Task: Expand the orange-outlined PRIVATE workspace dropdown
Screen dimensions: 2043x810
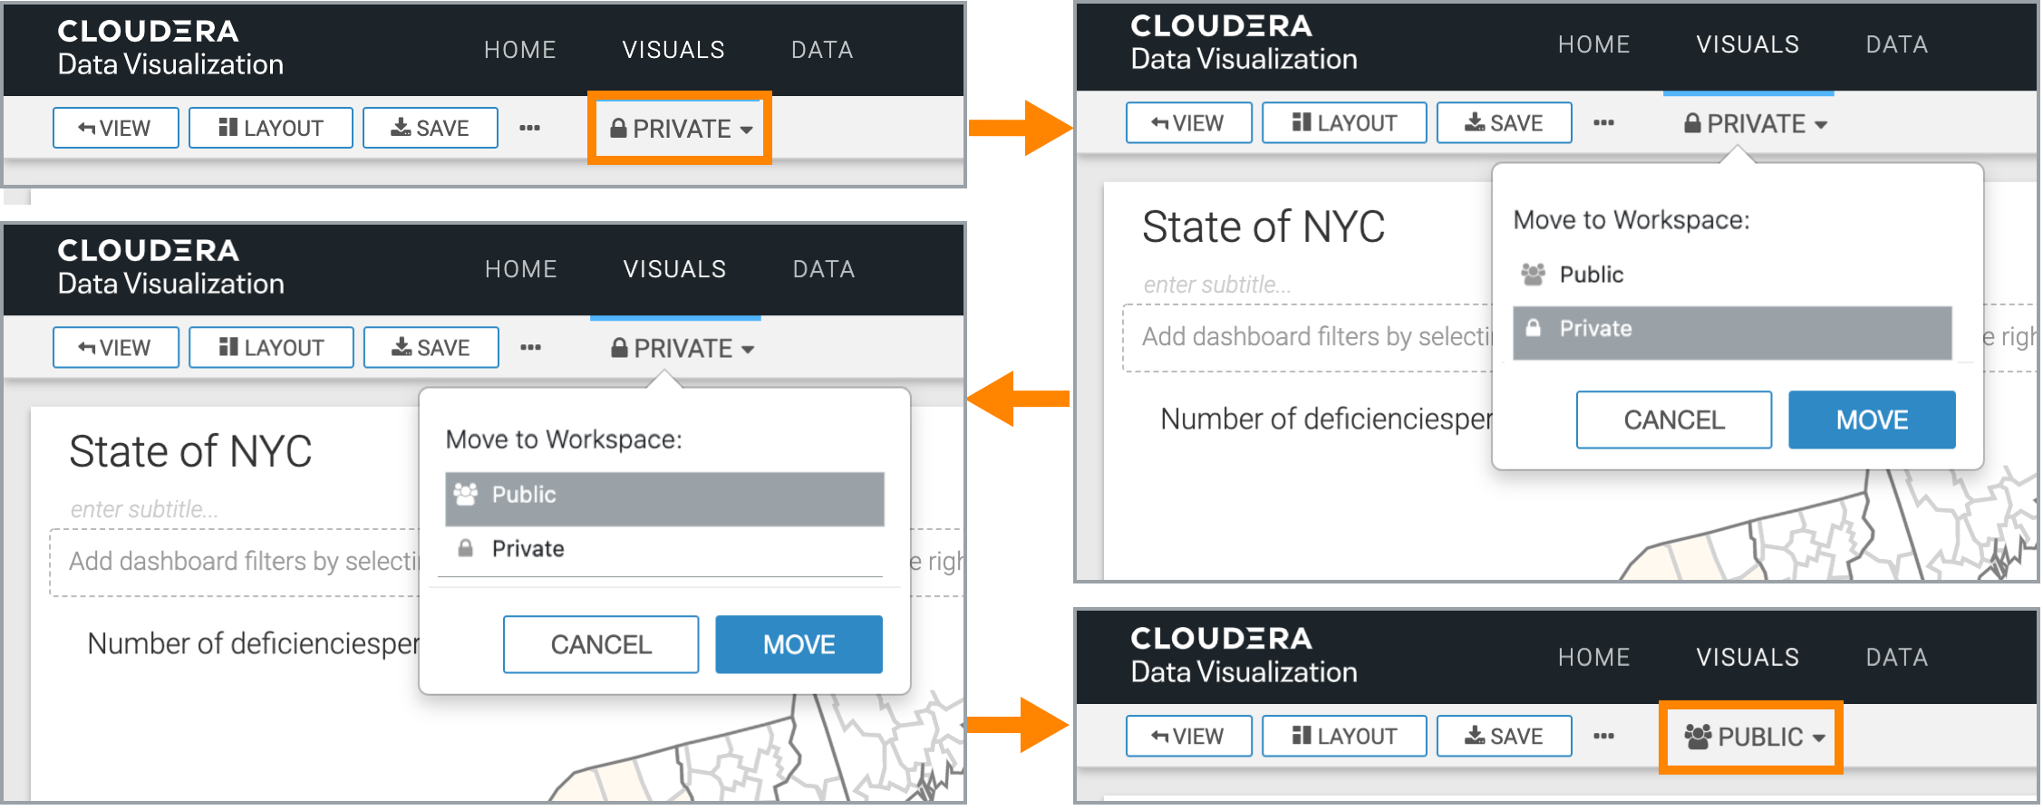Action: (x=680, y=129)
